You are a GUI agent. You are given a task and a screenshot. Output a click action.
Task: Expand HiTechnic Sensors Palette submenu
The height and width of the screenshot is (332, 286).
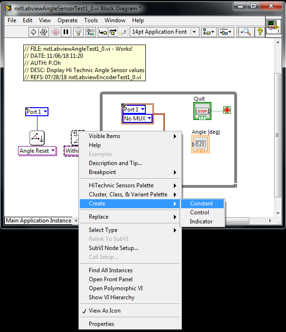(130, 185)
